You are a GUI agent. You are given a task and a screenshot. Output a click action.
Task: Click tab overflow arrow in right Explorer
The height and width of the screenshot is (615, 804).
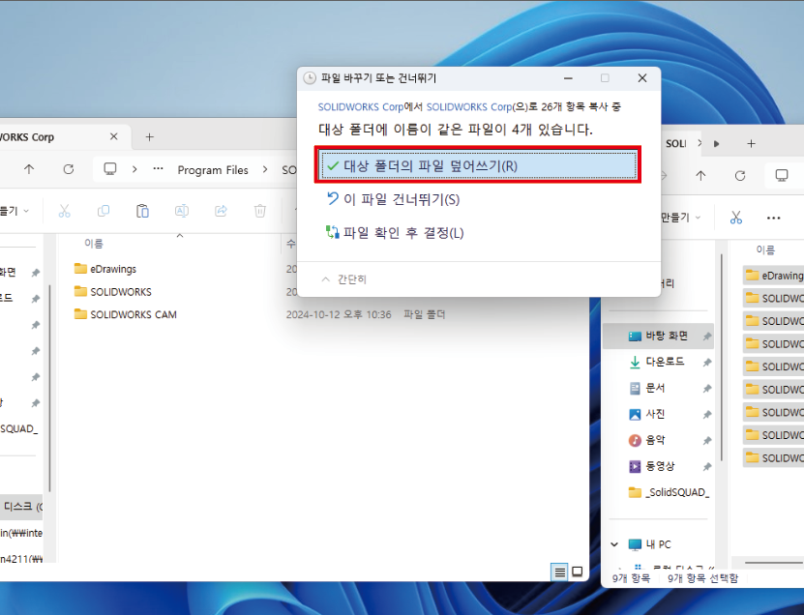716,144
